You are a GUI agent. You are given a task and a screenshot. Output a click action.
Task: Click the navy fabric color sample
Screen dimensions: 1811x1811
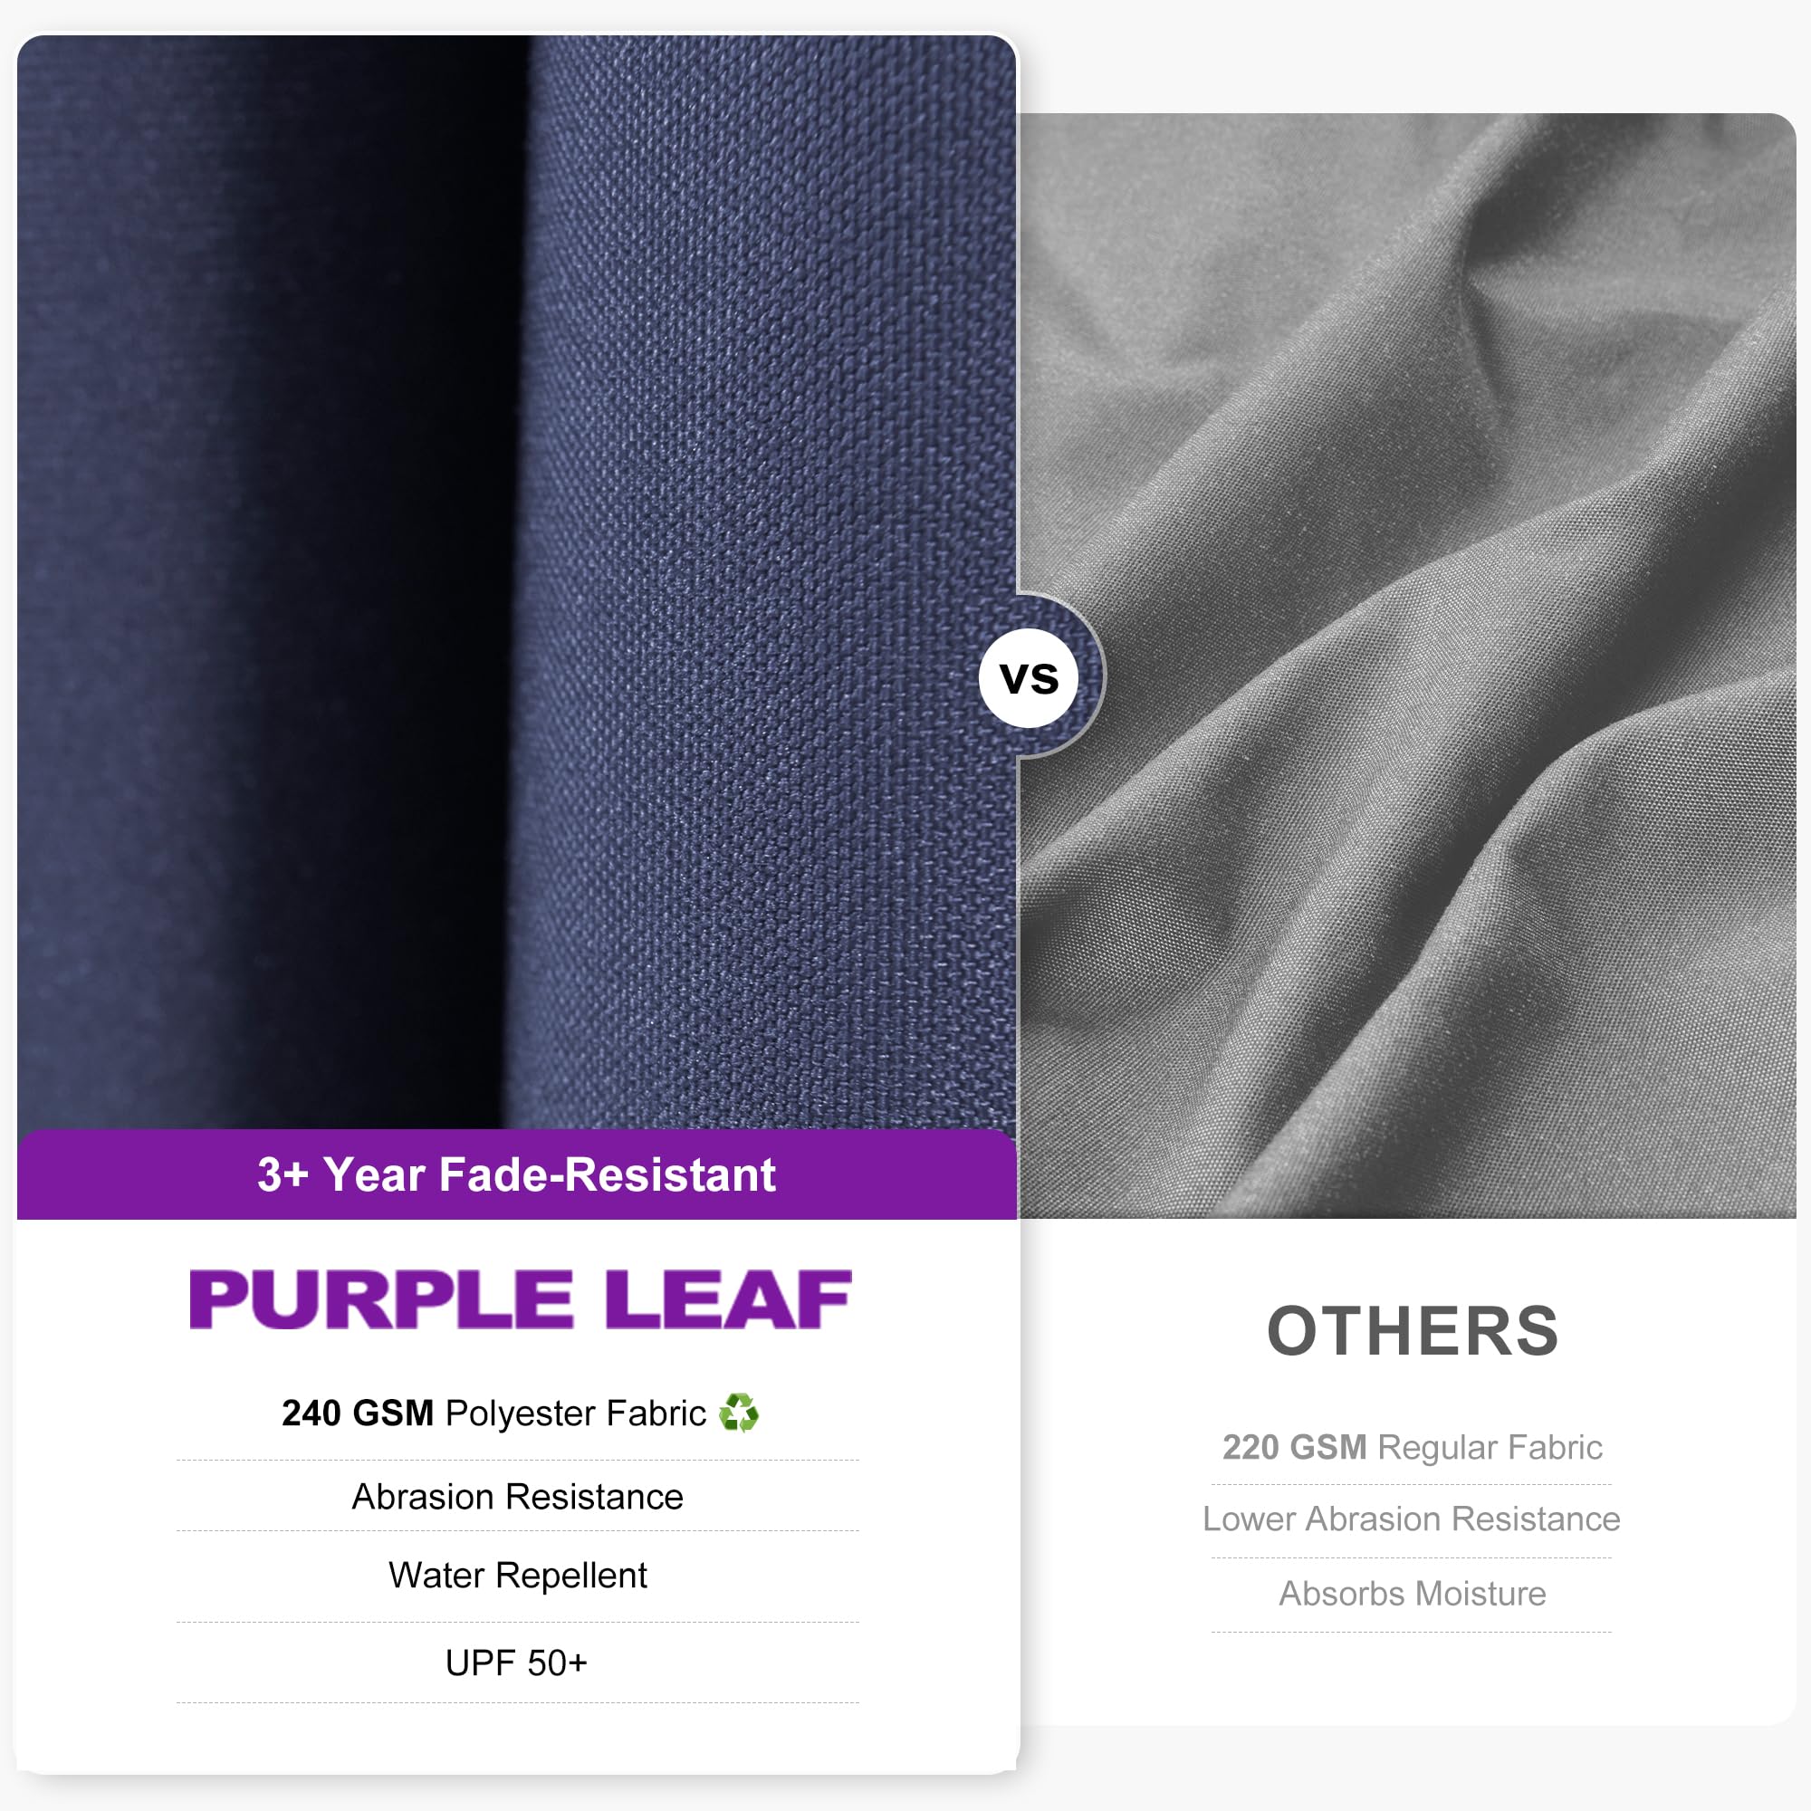tap(516, 581)
